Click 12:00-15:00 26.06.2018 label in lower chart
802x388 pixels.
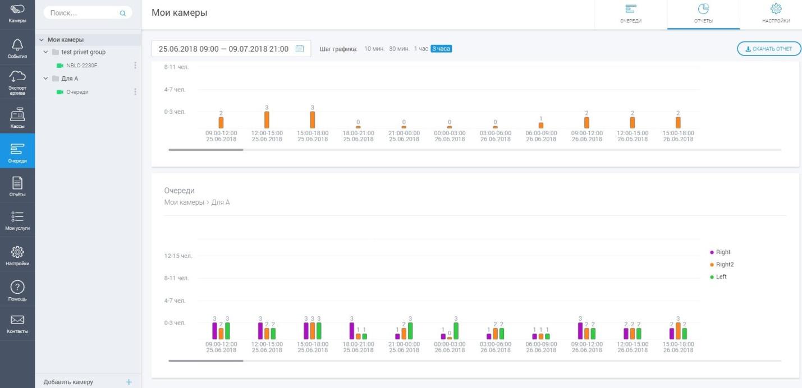point(633,347)
